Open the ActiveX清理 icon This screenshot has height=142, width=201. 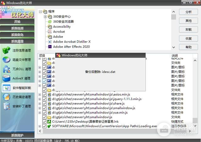pos(6,78)
